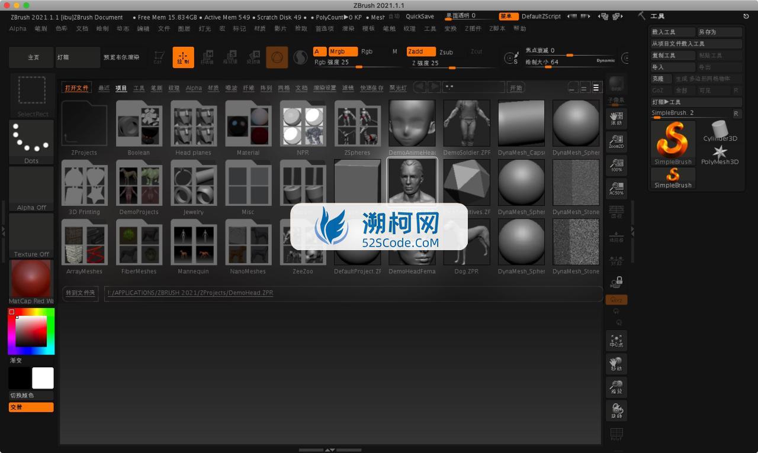The width and height of the screenshot is (758, 453).
Task: Open the 笔刷 brush menu
Action: (x=41, y=28)
